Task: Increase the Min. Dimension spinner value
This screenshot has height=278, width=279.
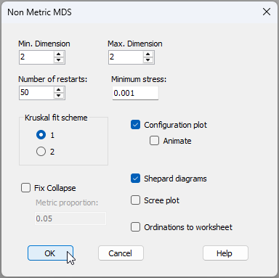Action: pos(59,54)
